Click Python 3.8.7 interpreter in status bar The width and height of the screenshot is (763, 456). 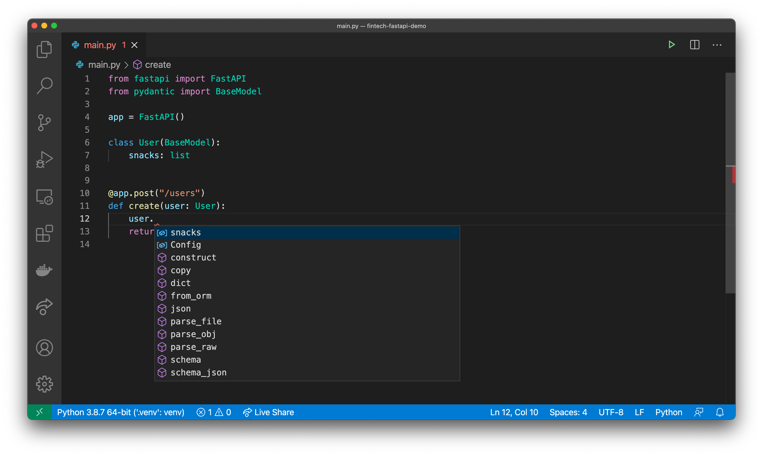click(x=121, y=412)
